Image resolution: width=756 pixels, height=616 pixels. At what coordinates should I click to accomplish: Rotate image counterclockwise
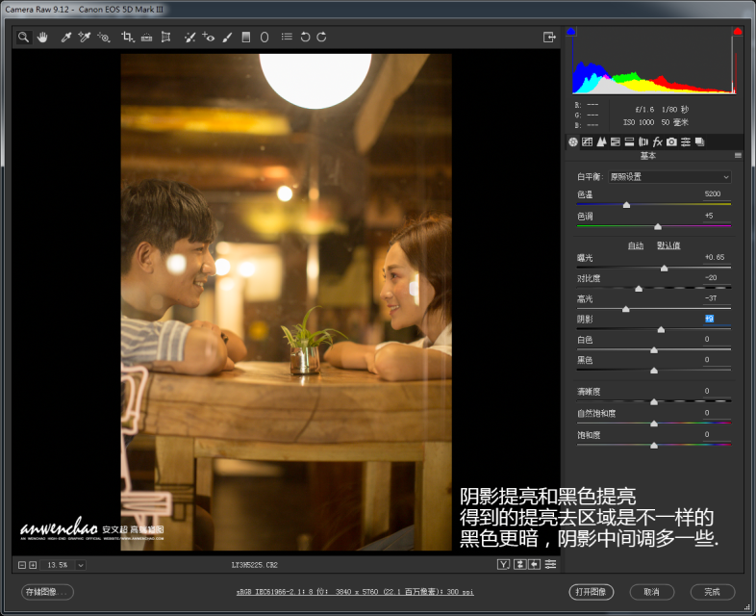click(305, 38)
